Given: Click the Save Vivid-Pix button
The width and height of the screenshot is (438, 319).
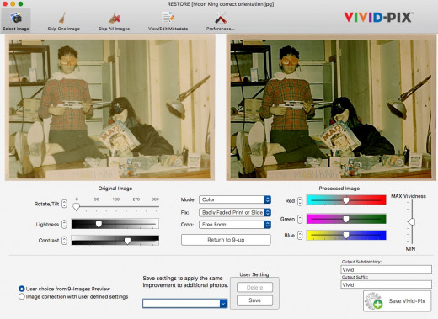Looking at the screenshot, I should [x=397, y=301].
